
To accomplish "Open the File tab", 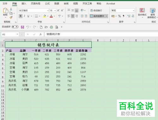I will tap(5, 3).
